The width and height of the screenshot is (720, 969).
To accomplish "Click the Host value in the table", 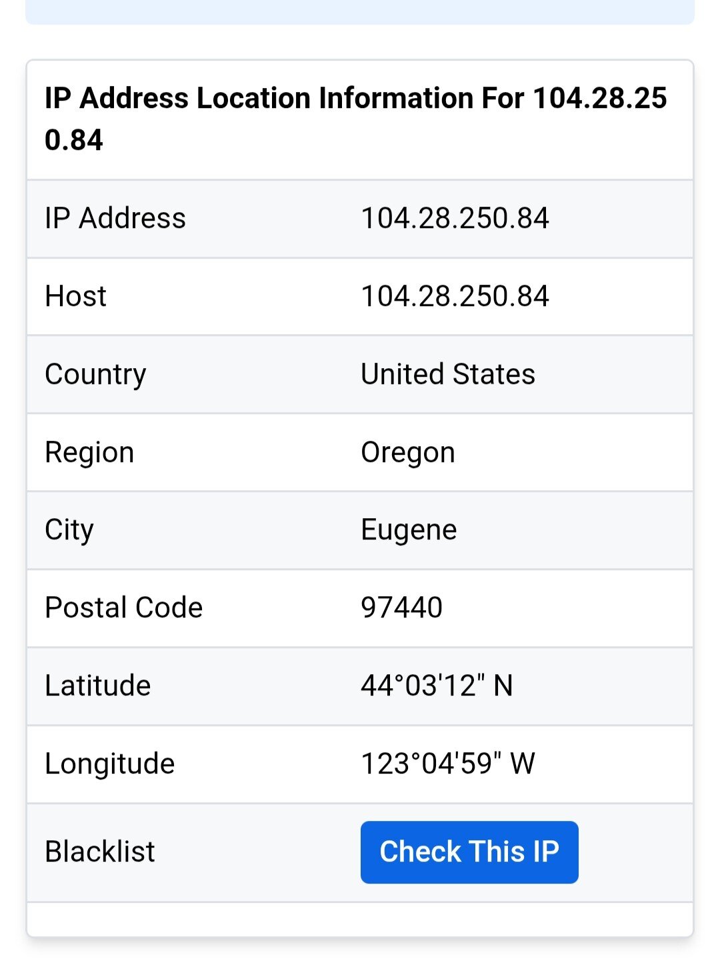I will point(455,296).
